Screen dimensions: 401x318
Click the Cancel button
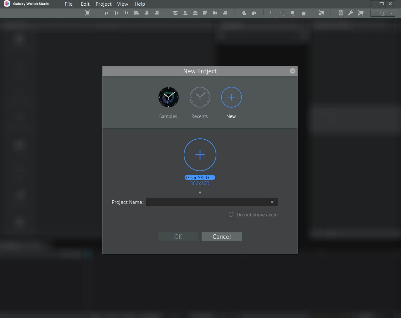click(222, 237)
